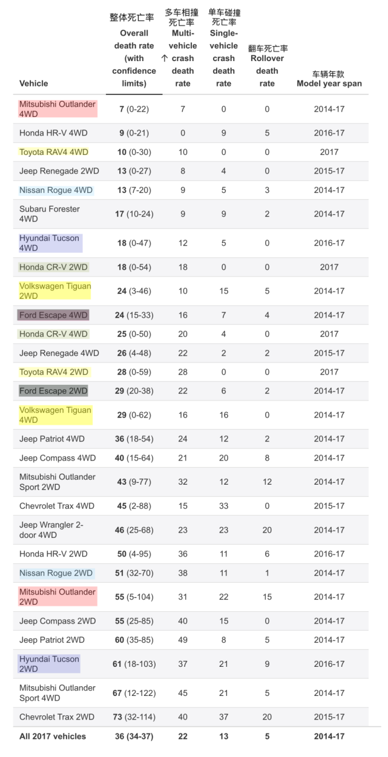
Task: Select the Hyundai Tucson 4WD entry
Action: coord(50,243)
